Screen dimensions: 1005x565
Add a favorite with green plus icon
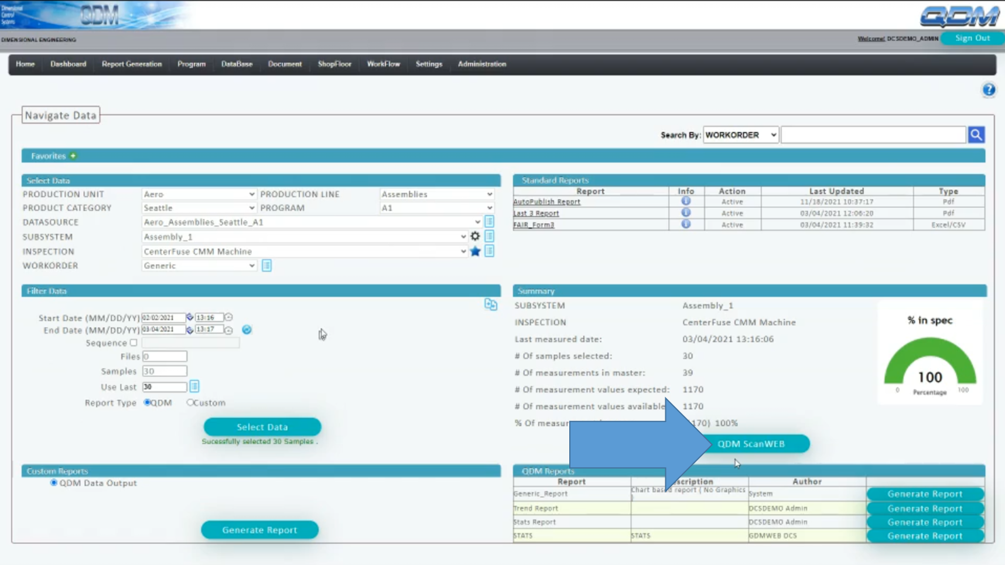point(73,156)
